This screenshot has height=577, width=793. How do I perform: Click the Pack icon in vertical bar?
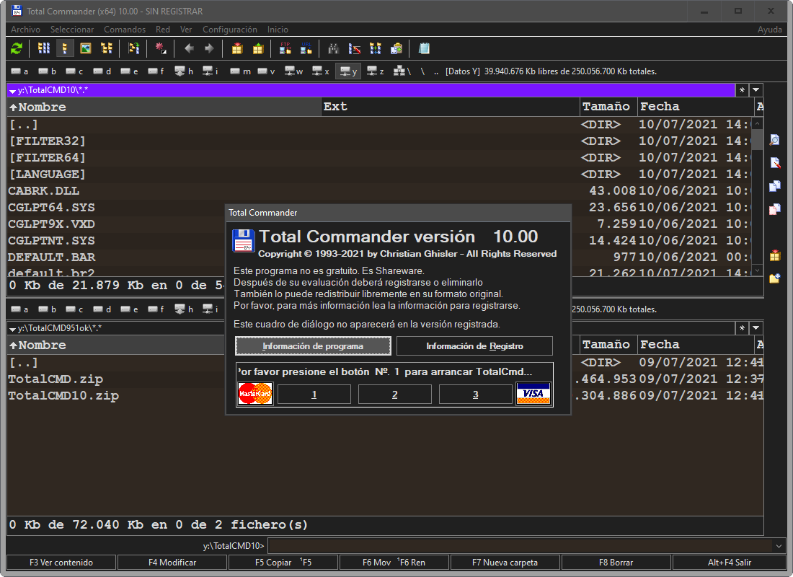click(775, 255)
